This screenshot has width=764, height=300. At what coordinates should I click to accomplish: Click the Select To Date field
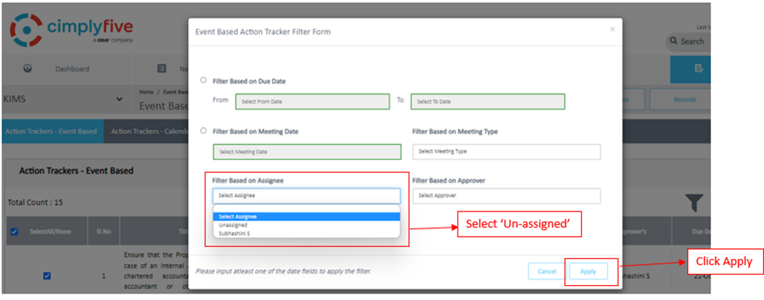pyautogui.click(x=488, y=101)
